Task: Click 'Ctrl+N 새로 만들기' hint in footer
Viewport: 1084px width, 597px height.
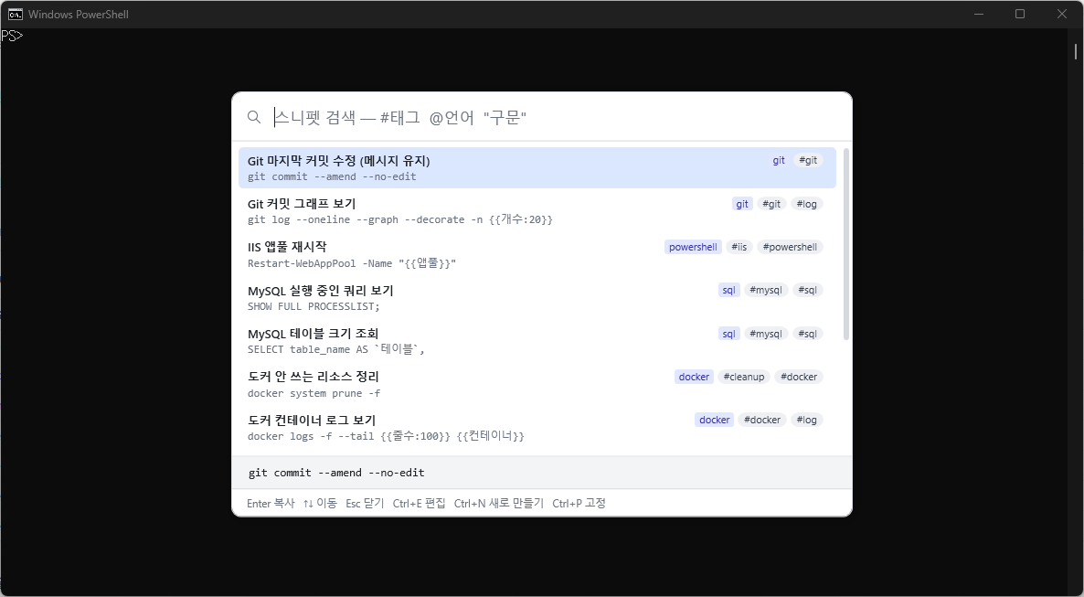Action: pos(498,503)
